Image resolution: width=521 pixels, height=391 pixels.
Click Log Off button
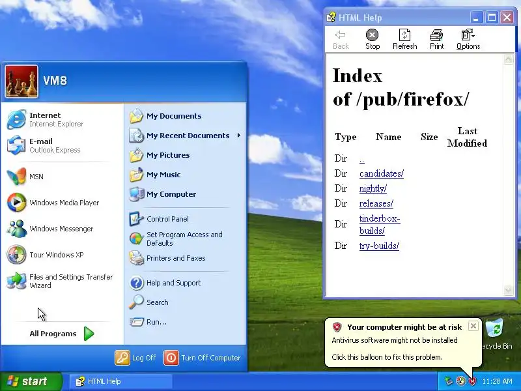click(x=135, y=358)
